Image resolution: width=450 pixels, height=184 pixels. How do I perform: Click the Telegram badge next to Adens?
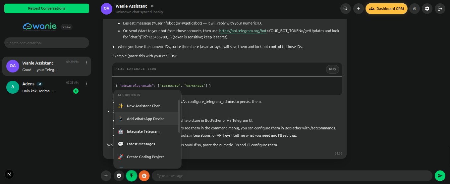click(x=39, y=84)
